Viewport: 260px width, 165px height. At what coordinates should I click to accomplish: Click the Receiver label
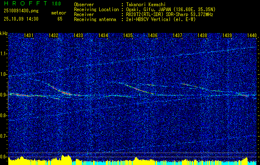pos(84,14)
